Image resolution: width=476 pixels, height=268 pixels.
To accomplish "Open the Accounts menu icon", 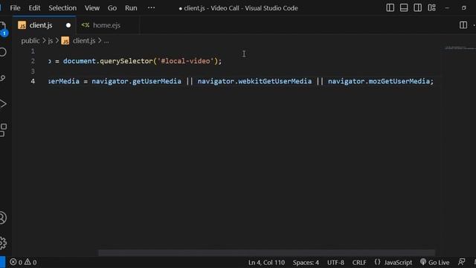I will [x=3, y=218].
